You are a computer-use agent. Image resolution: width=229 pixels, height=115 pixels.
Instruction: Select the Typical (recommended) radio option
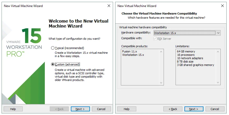(53, 48)
